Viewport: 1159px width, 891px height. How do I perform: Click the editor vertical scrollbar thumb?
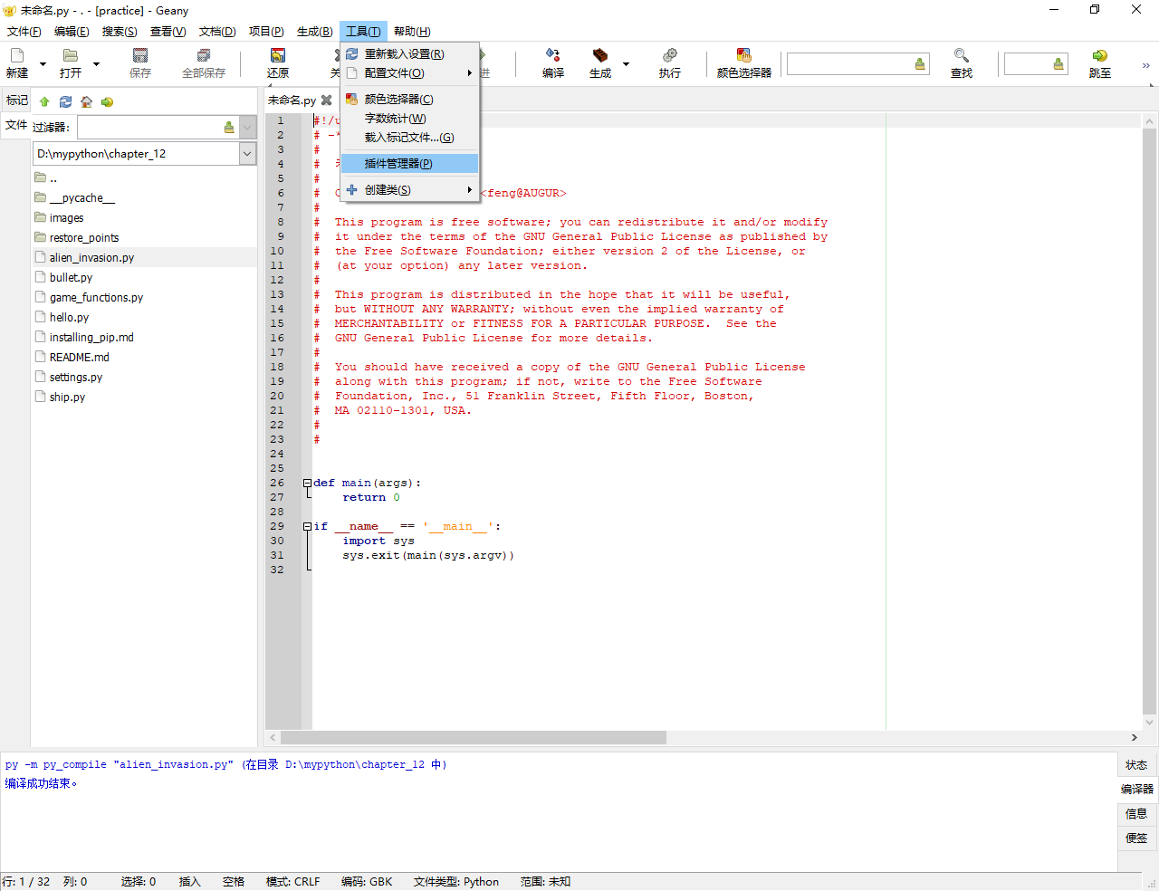tap(1150, 421)
